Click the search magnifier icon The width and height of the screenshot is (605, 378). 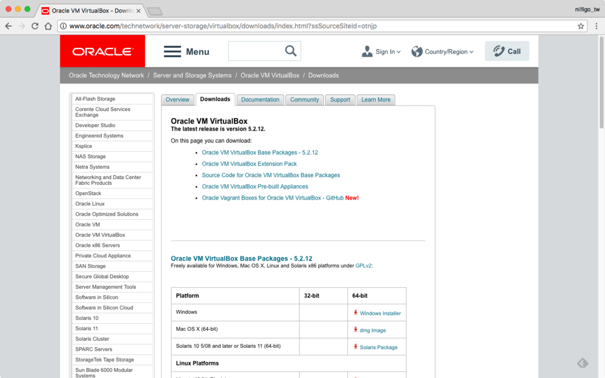click(291, 51)
